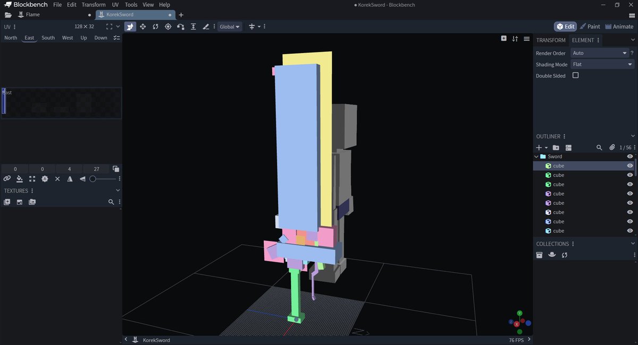638x345 pixels.
Task: Click the UV paint bucket fill icon
Action: point(20,179)
